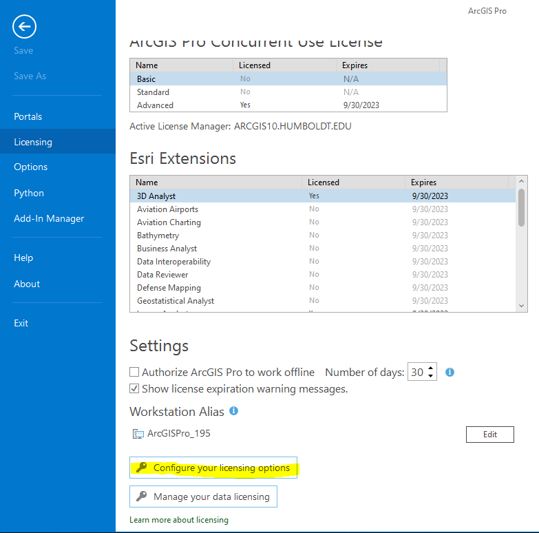Click the info icon next to Workstation Alias

click(233, 411)
